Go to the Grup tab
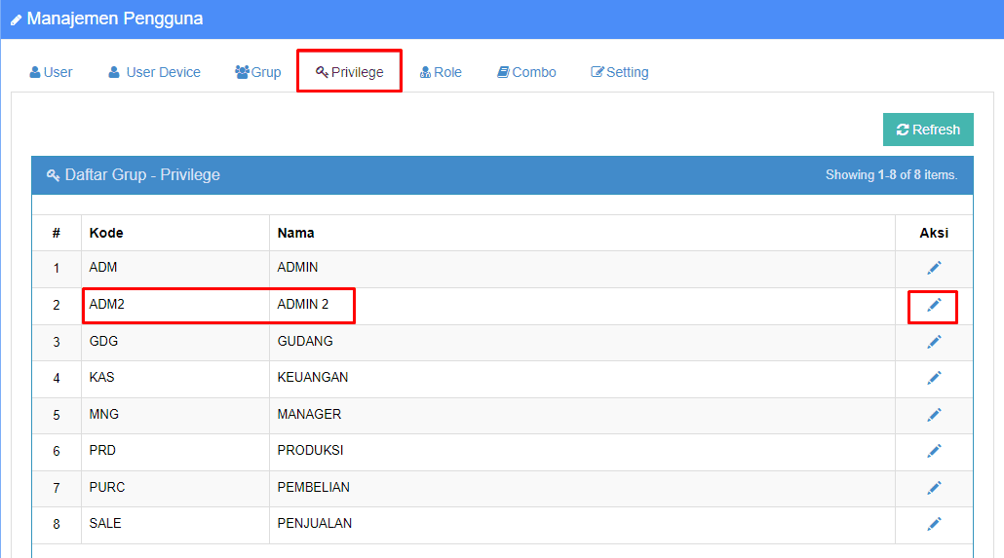Viewport: 1004px width, 558px height. pyautogui.click(x=258, y=72)
